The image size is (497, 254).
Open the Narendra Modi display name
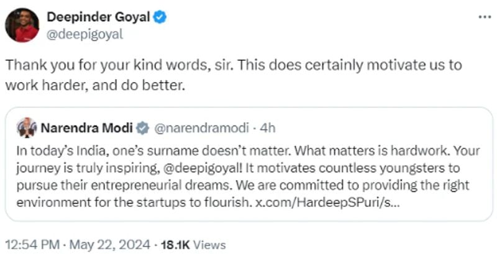(87, 129)
